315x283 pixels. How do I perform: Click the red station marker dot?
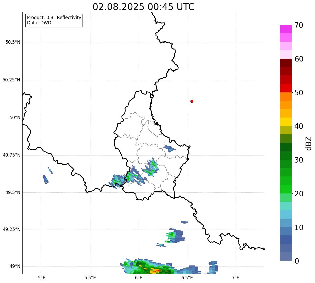[192, 101]
